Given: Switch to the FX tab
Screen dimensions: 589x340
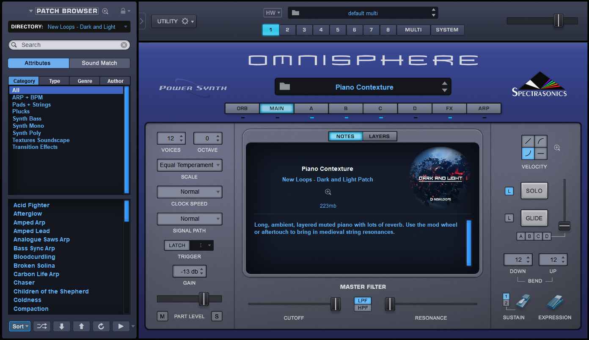Looking at the screenshot, I should point(449,108).
